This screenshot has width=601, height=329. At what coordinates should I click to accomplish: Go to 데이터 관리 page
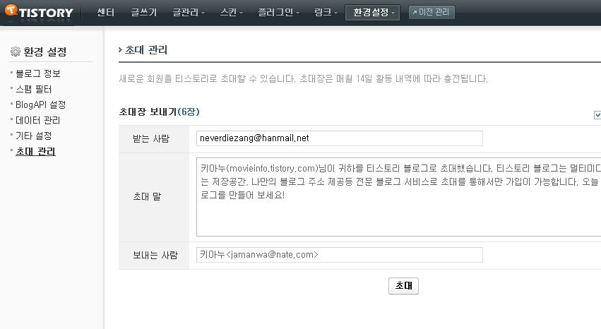click(37, 120)
